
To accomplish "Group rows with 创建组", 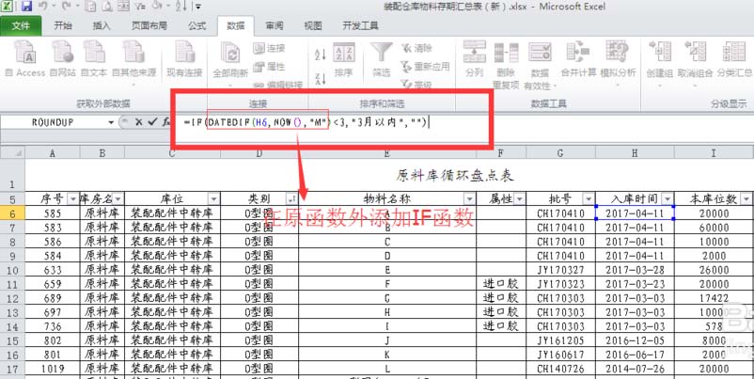I will (660, 62).
